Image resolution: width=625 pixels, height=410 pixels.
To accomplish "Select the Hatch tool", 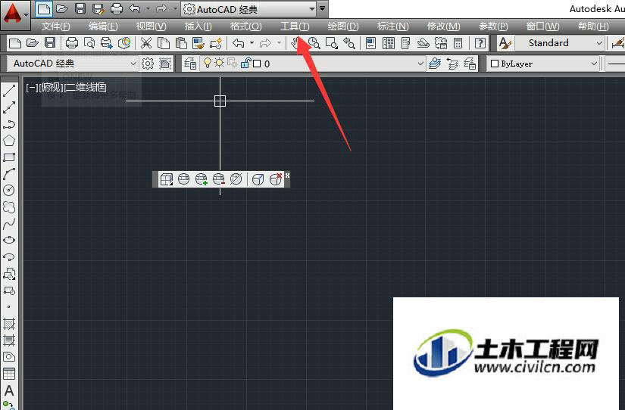I will [x=9, y=324].
